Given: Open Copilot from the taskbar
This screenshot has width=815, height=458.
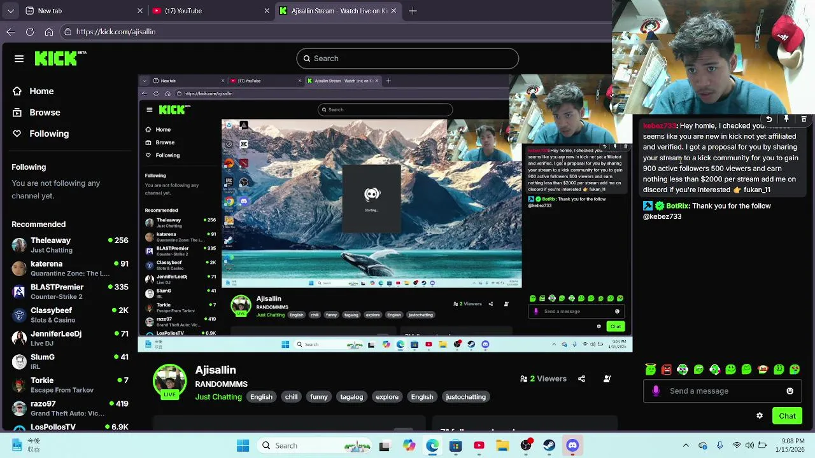Looking at the screenshot, I should [x=409, y=446].
